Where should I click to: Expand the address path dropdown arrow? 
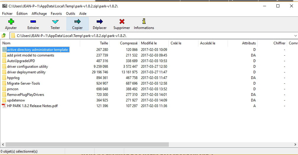[x=296, y=36]
